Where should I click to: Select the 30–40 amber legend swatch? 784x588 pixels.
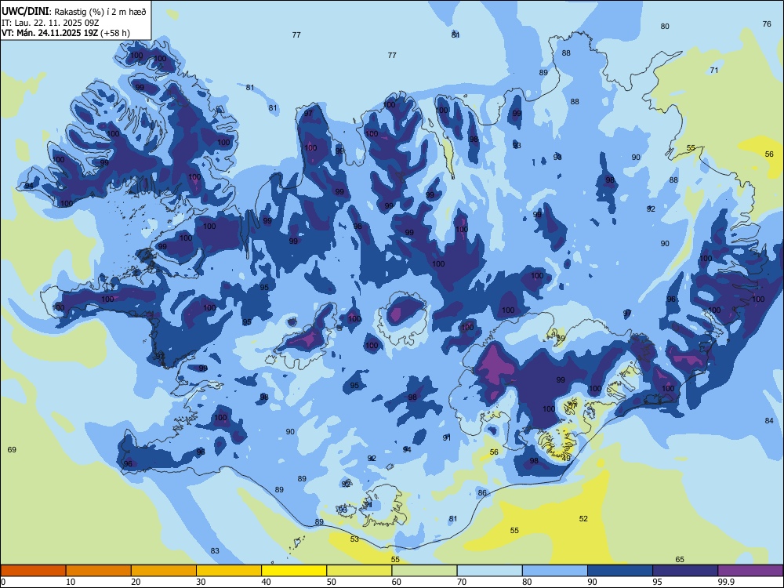229,571
